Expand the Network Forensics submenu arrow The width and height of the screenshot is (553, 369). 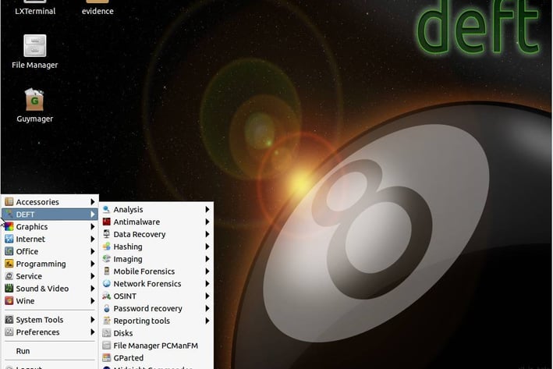pyautogui.click(x=207, y=284)
